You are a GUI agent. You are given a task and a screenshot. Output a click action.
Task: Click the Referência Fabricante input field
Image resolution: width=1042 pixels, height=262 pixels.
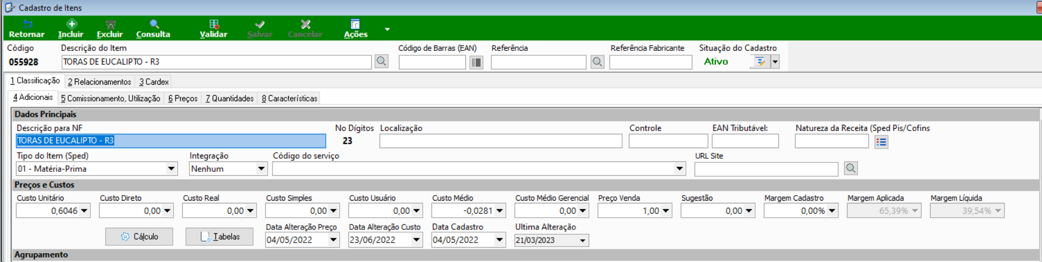651,62
